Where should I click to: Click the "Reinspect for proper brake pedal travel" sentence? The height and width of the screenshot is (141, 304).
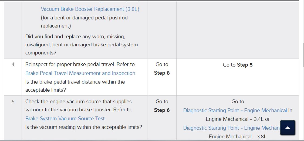tap(80, 64)
